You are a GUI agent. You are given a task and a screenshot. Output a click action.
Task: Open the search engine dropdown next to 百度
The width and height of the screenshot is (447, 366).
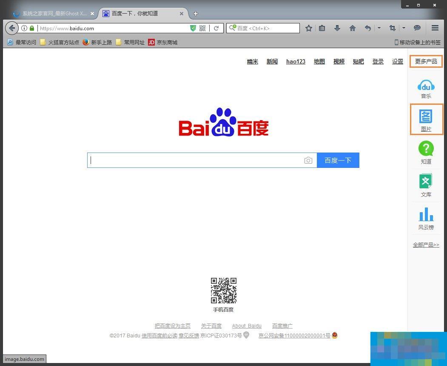click(x=232, y=28)
